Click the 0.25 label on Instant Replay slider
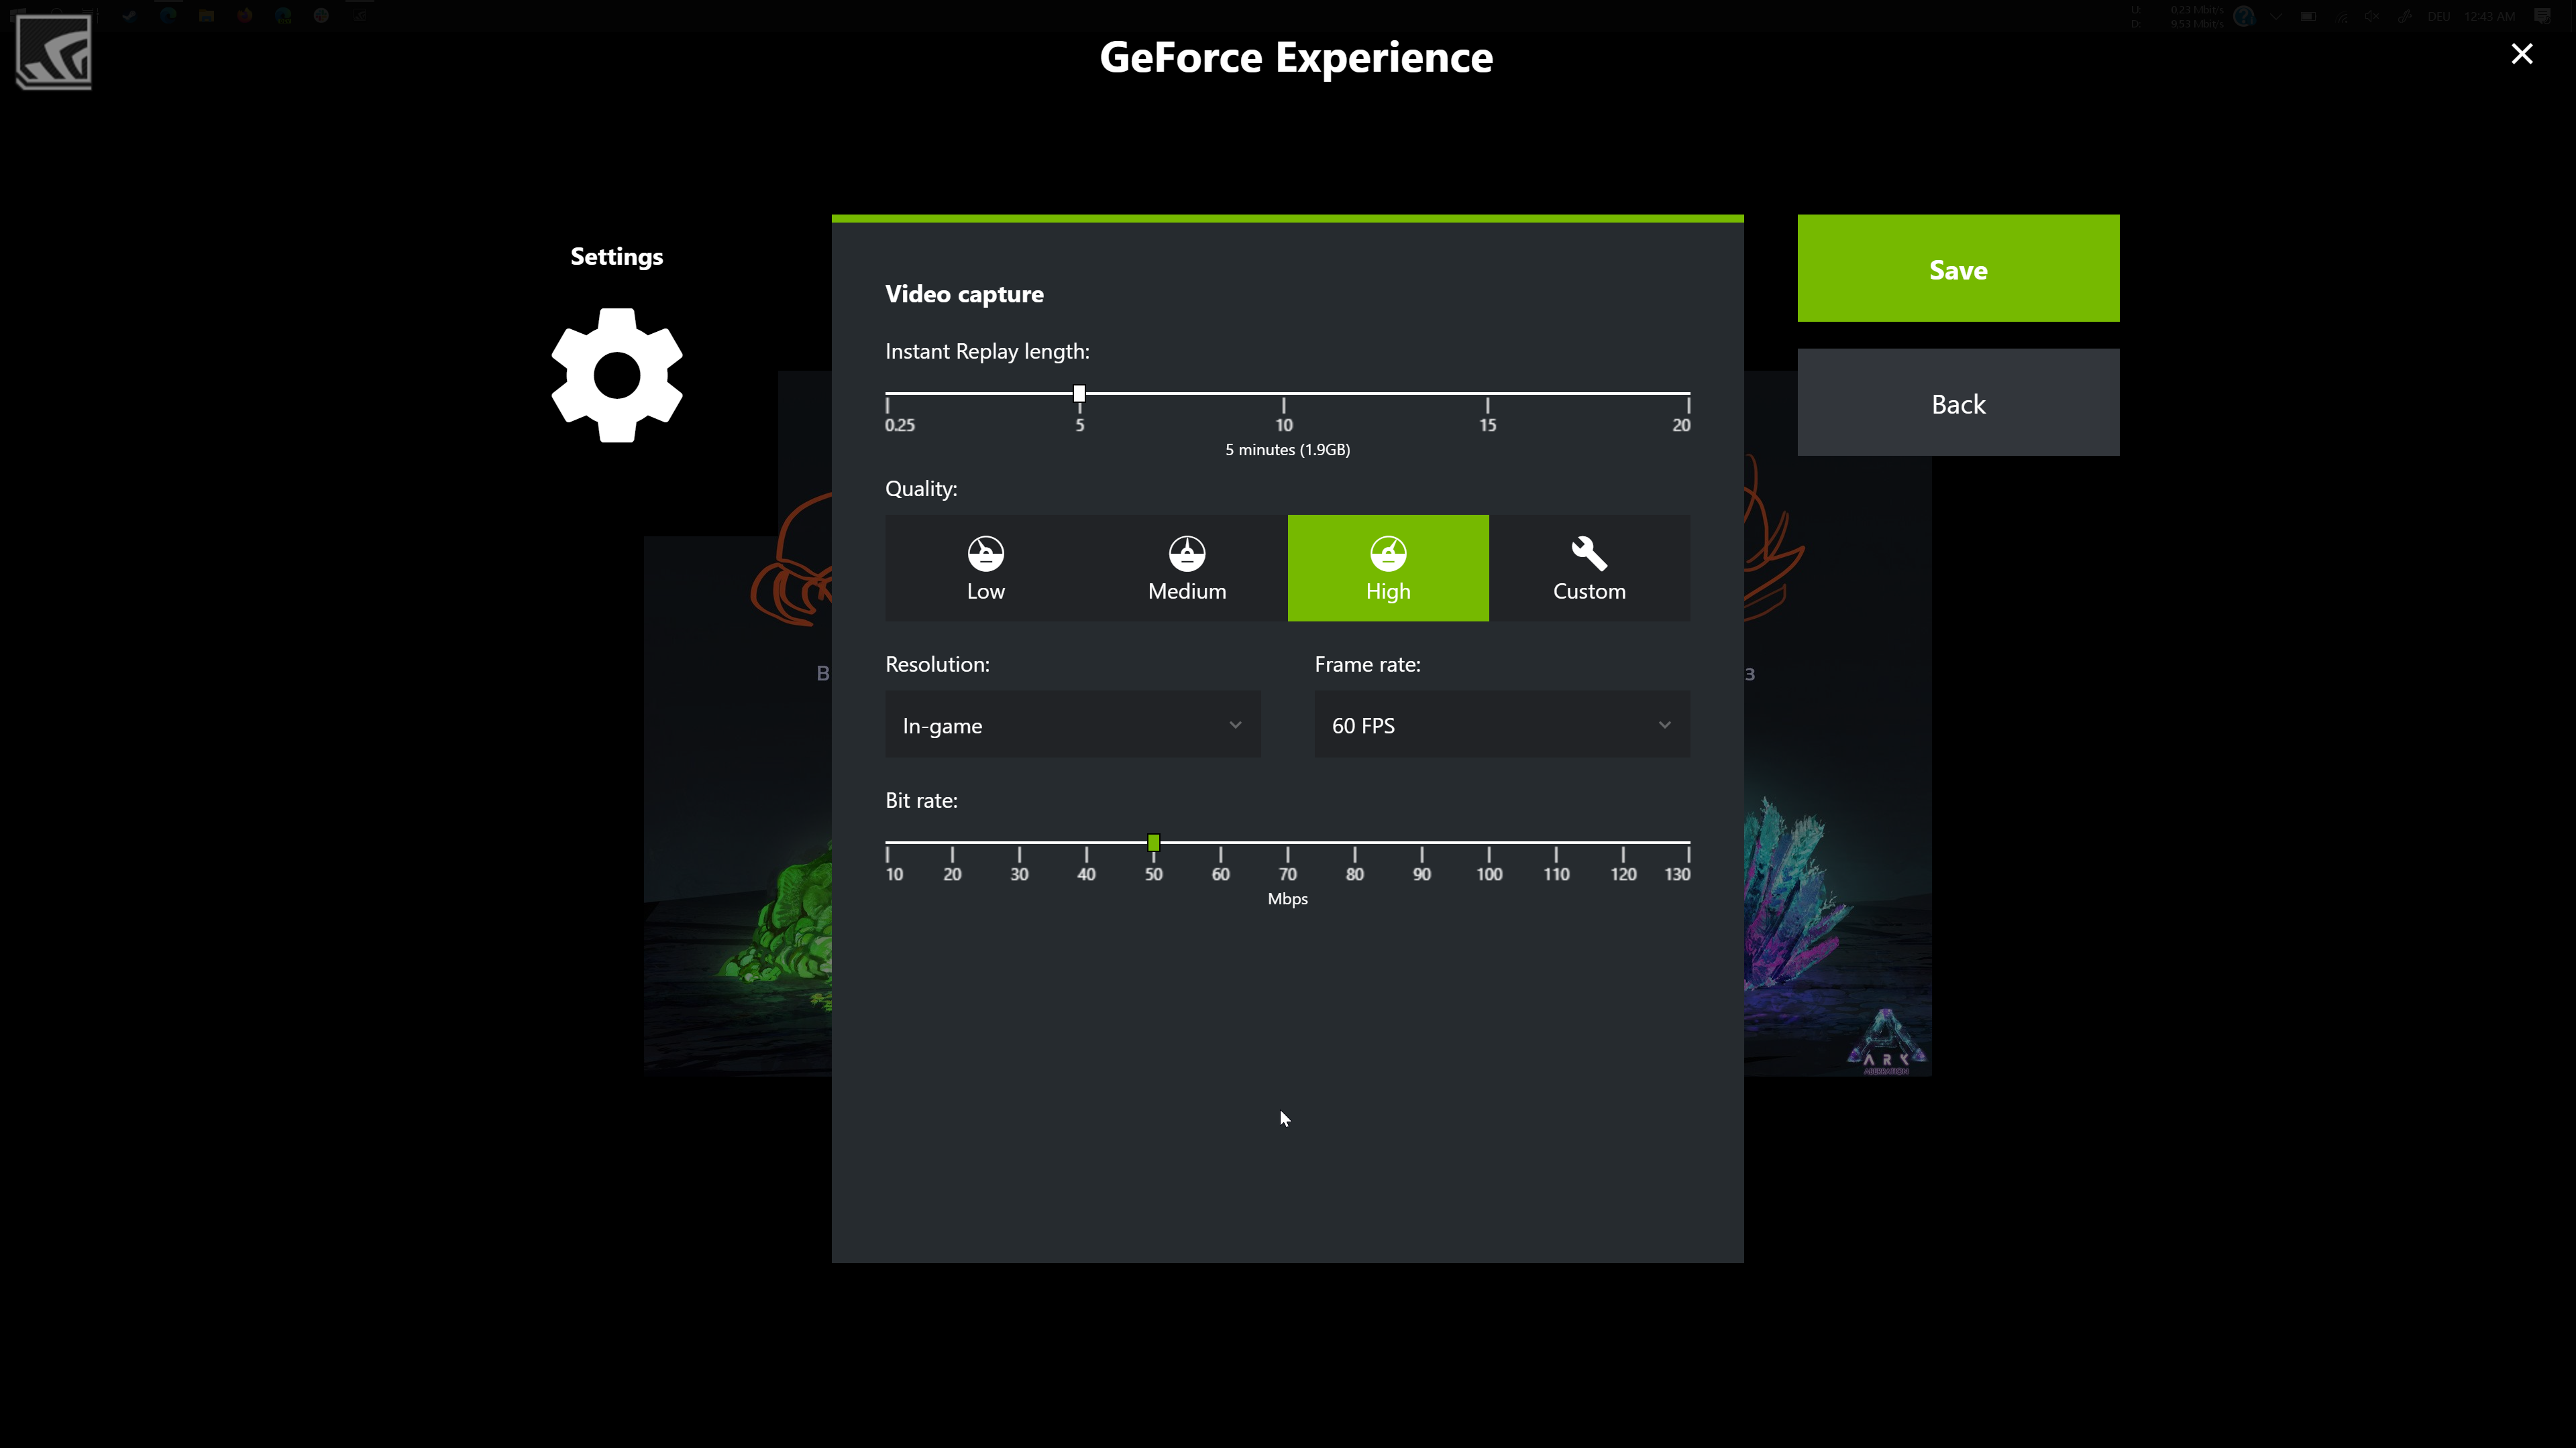Image resolution: width=2576 pixels, height=1448 pixels. pos(899,426)
